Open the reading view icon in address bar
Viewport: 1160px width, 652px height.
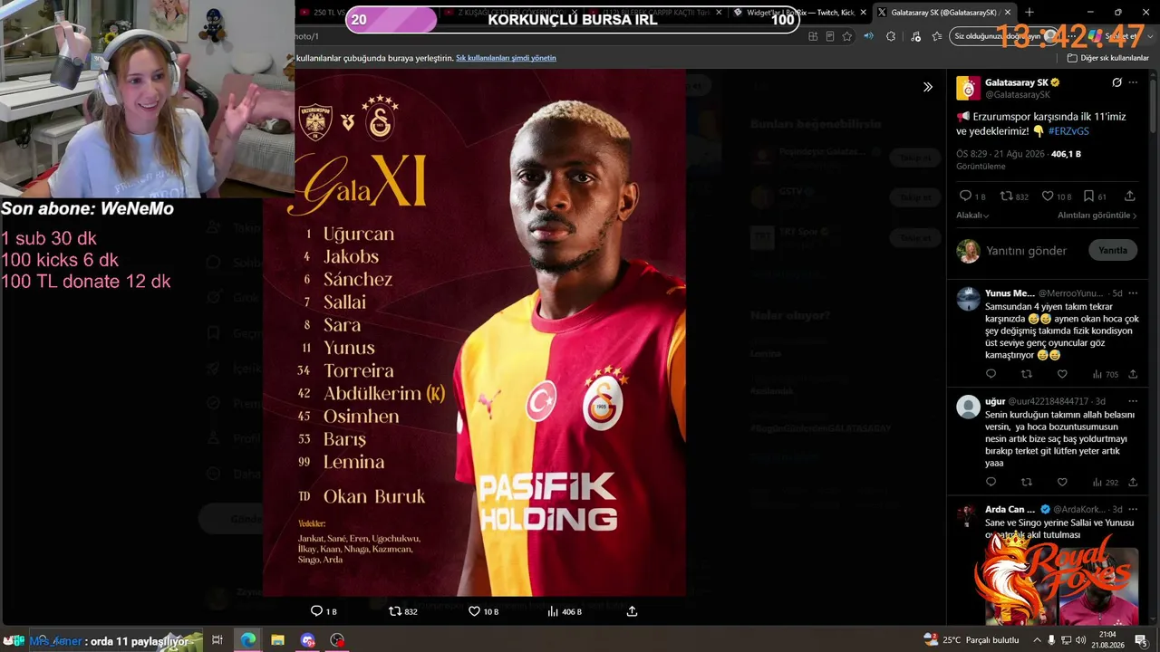tap(830, 36)
